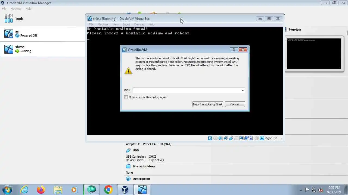Open File Explorer from taskbar
This screenshot has width=348, height=195.
click(x=58, y=190)
